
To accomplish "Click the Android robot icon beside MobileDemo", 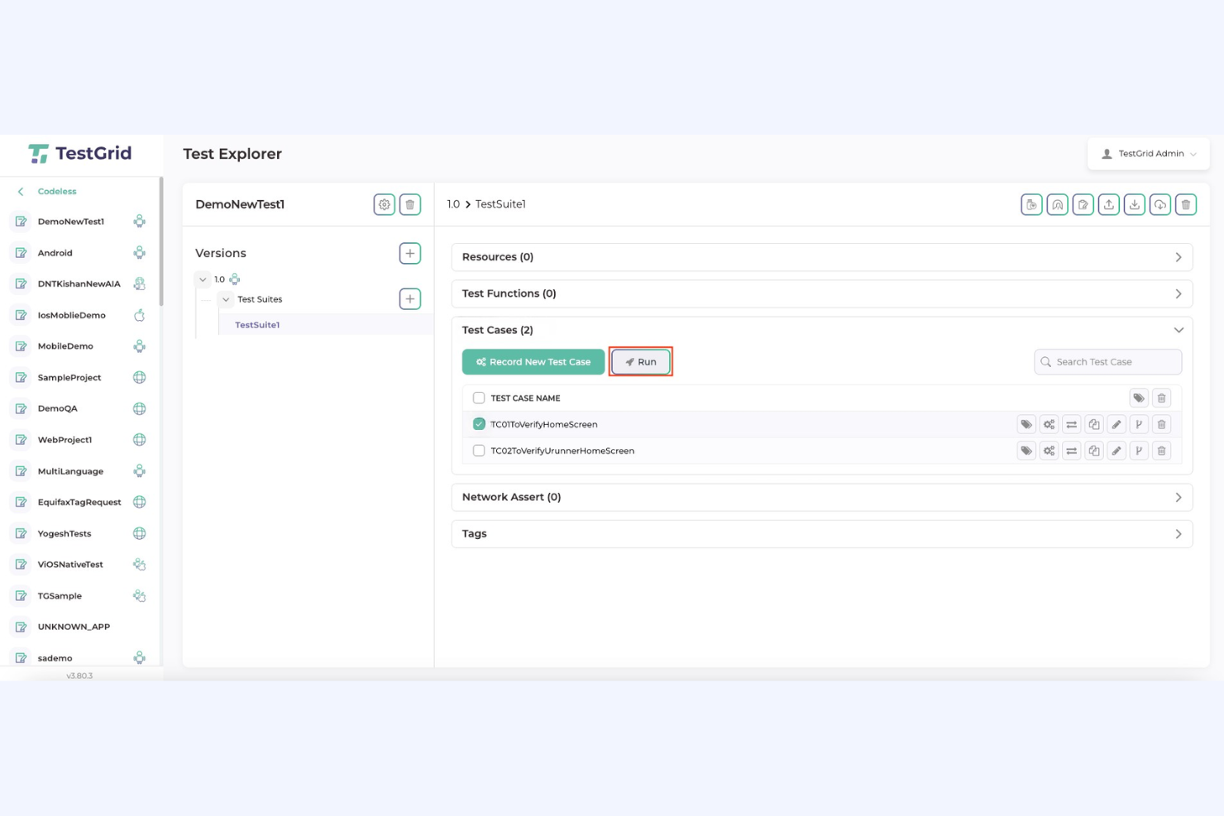I will click(139, 346).
